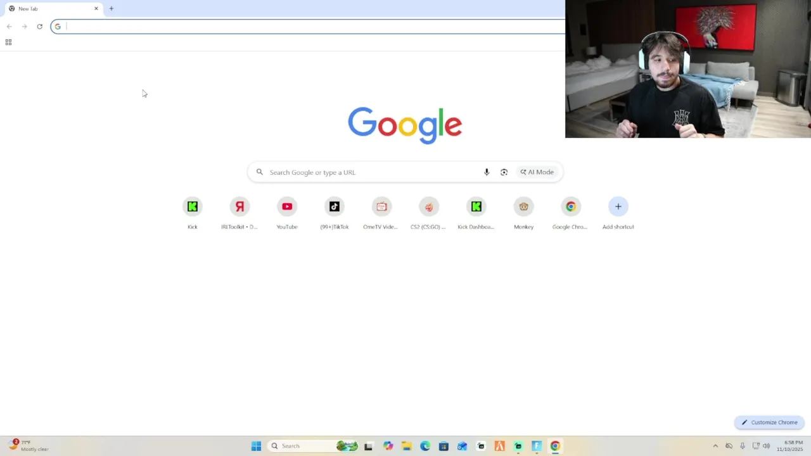Open the Windows Start menu
Image resolution: width=811 pixels, height=456 pixels.
coord(256,446)
